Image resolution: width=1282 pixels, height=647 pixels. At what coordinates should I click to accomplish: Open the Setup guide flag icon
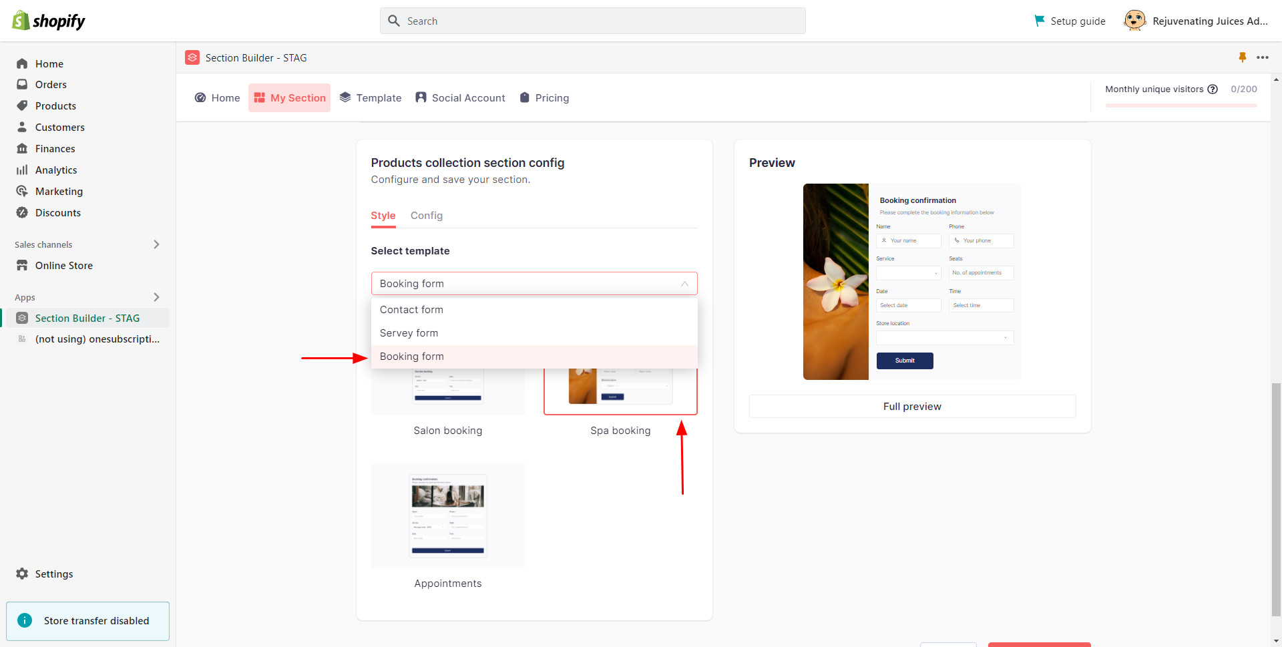[x=1040, y=21]
